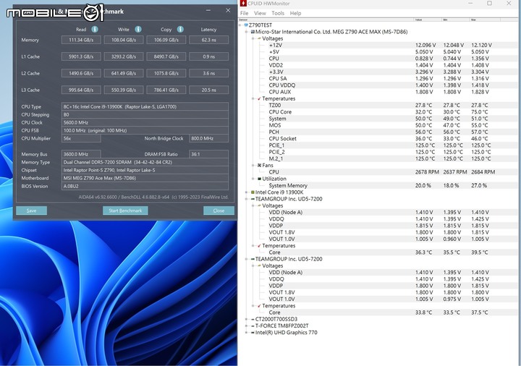
Task: Click the Close button in AIDA64 benchmark
Action: coord(219,210)
